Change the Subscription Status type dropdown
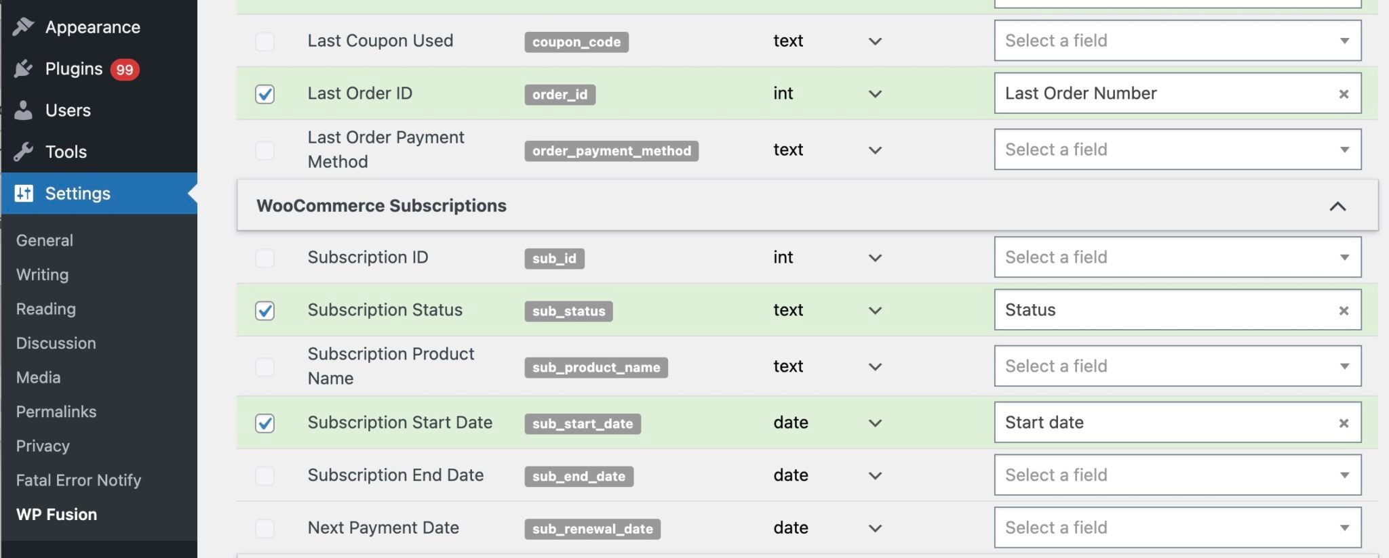This screenshot has width=1389, height=558. [875, 311]
